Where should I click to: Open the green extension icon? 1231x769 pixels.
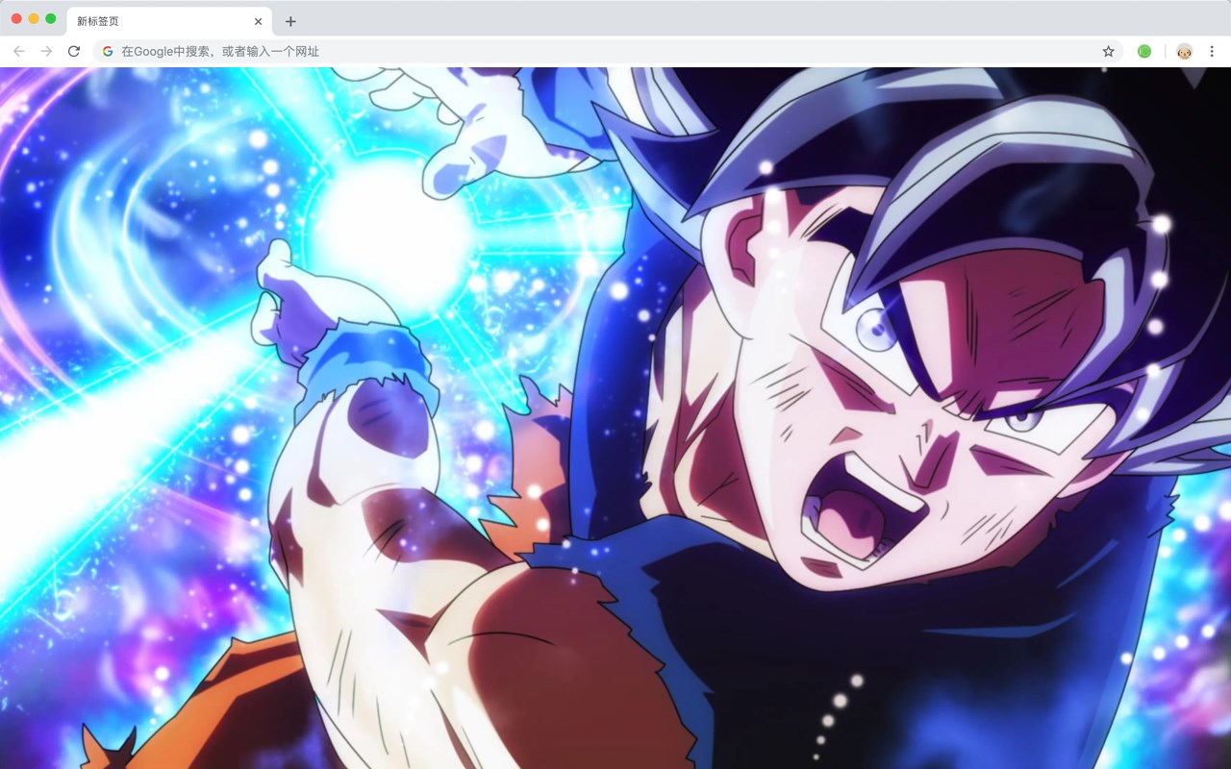1144,51
